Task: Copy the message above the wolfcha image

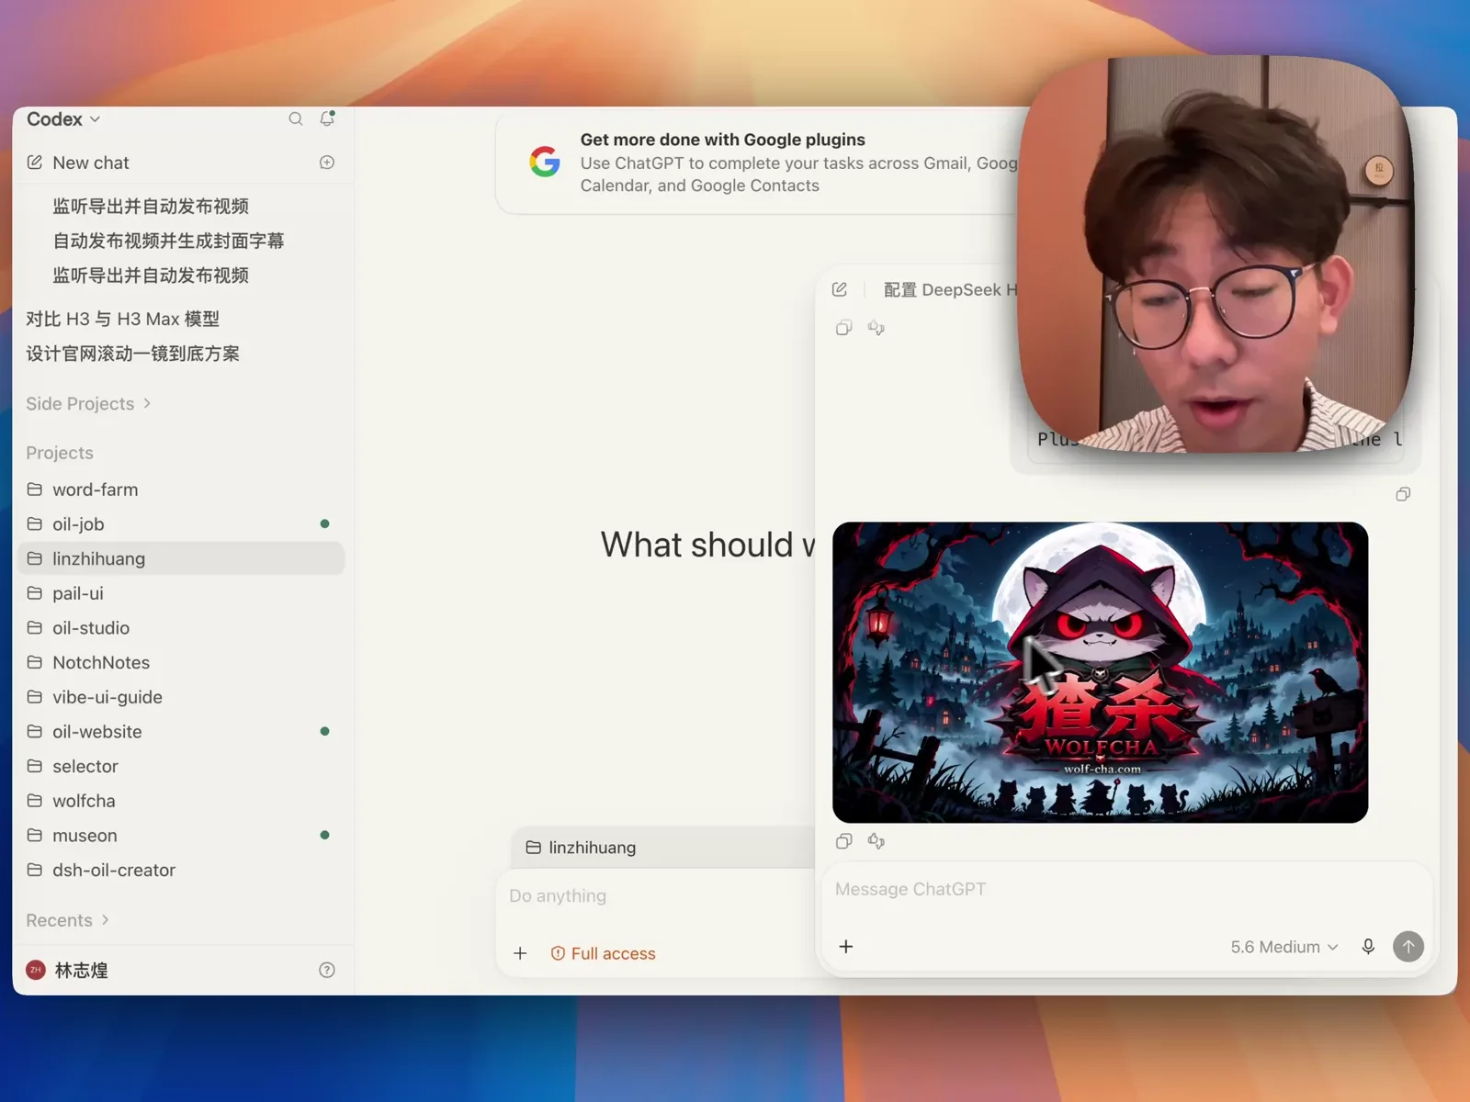Action: (x=844, y=329)
